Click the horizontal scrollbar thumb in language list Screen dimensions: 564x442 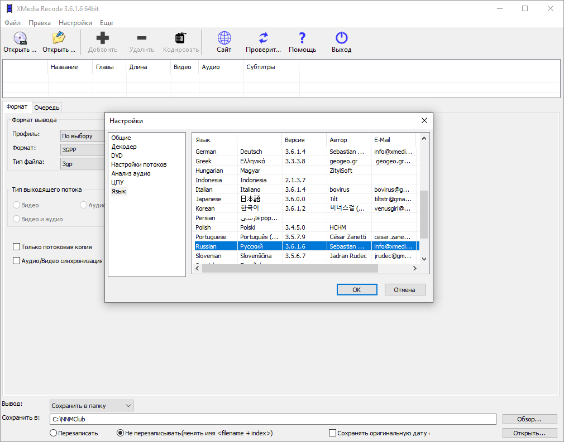pyautogui.click(x=290, y=268)
